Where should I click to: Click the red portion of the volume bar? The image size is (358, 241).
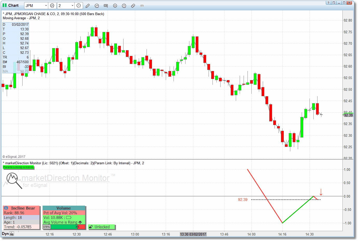[x=81, y=227]
